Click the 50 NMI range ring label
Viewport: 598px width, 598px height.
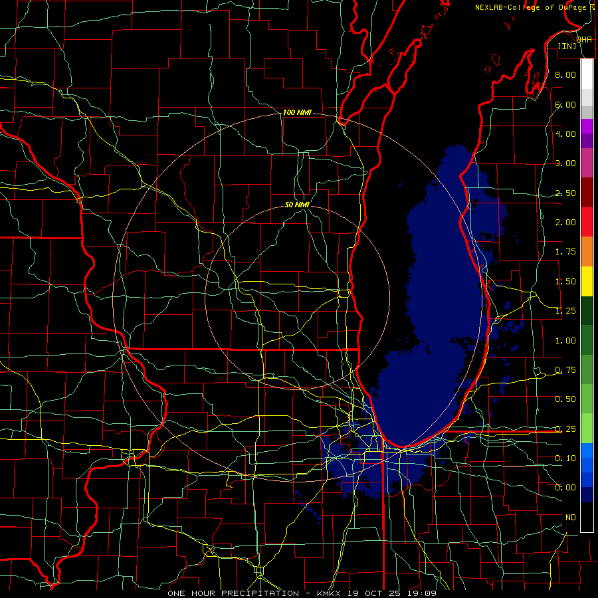[297, 205]
